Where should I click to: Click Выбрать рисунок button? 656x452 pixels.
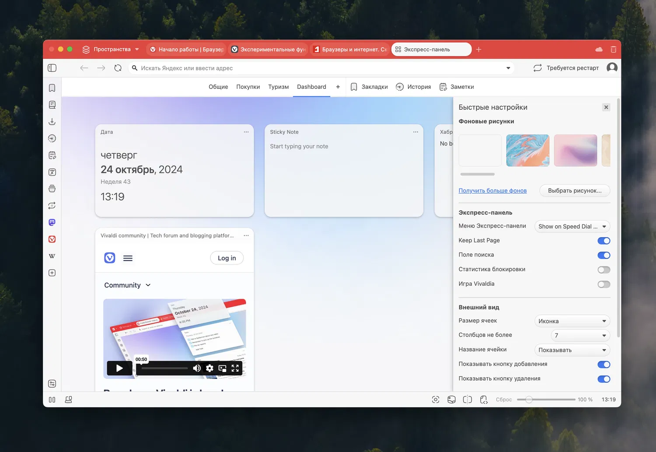click(575, 190)
